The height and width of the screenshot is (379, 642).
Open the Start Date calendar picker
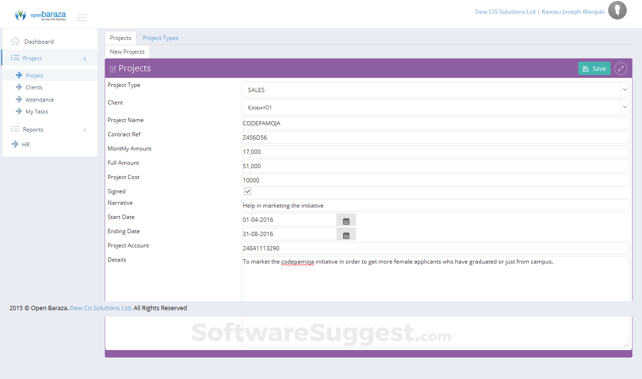tap(346, 219)
